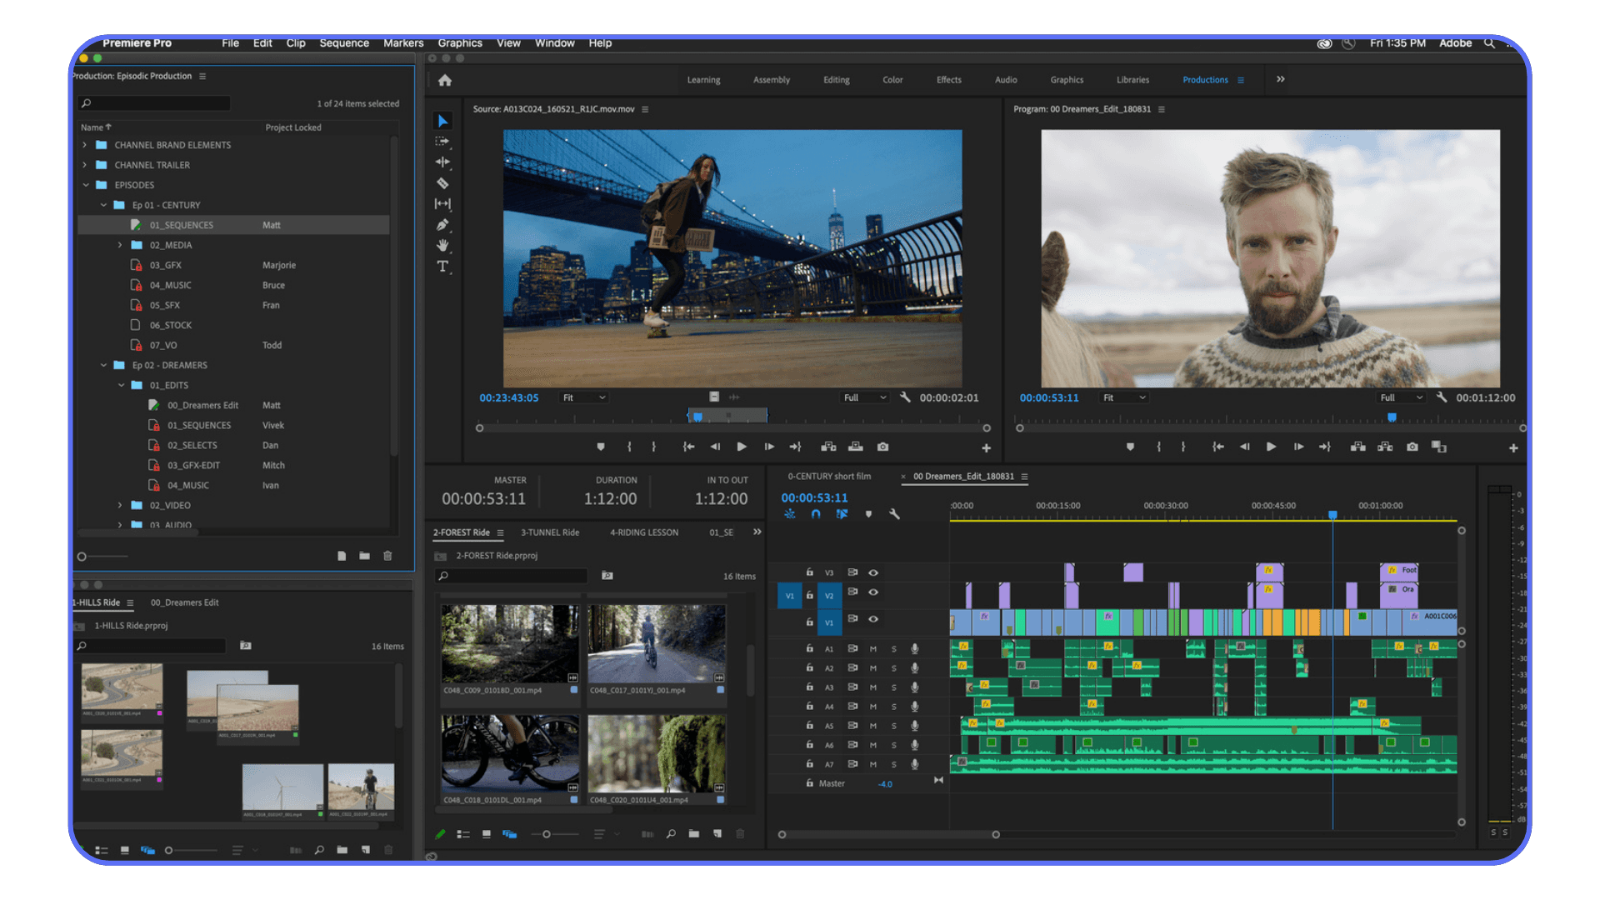Take a frame export snapshot in Source monitor

point(882,447)
